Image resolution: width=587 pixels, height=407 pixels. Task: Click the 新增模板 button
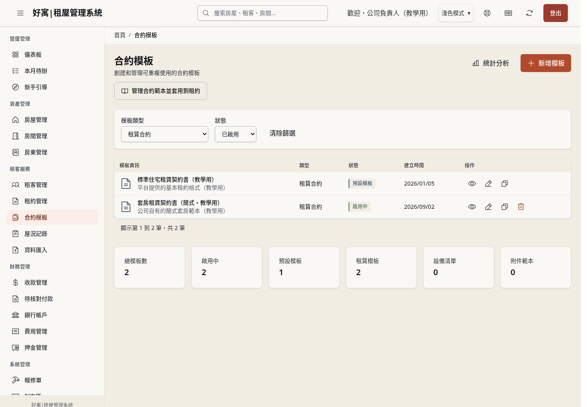pos(545,63)
